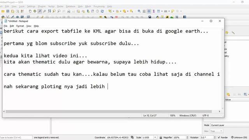Open the Scale 1:1930 combo dropdown
This screenshot has height=140, width=249.
point(155,137)
